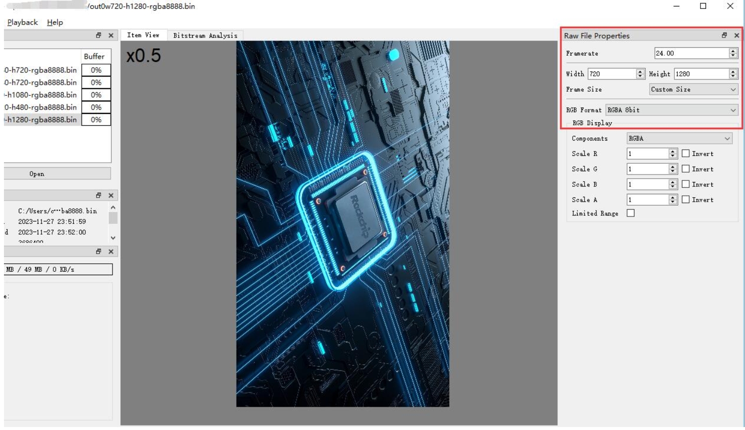Enable the Limited Range checkbox

click(x=630, y=213)
